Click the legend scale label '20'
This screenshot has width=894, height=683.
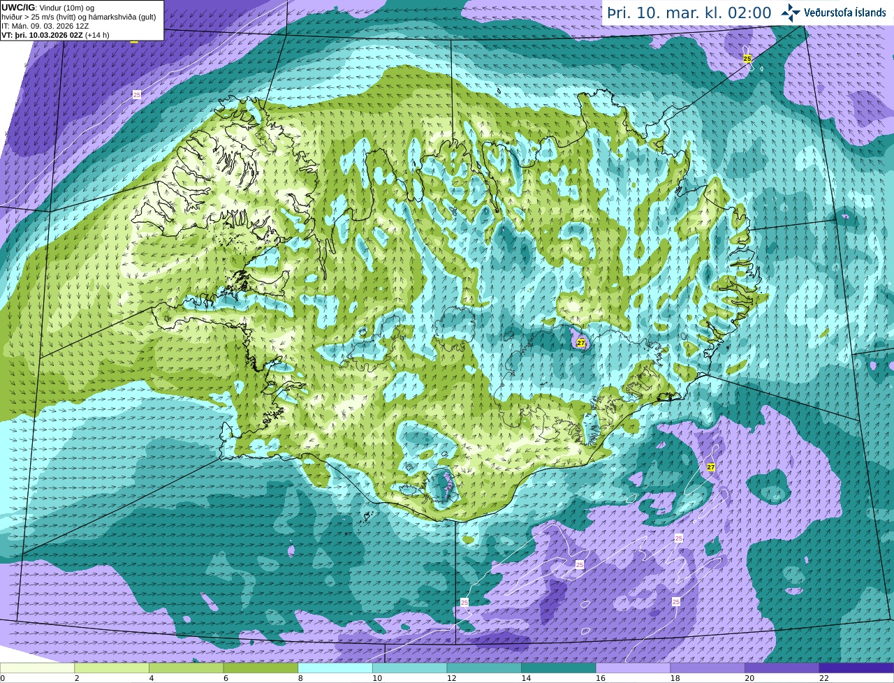coord(749,678)
